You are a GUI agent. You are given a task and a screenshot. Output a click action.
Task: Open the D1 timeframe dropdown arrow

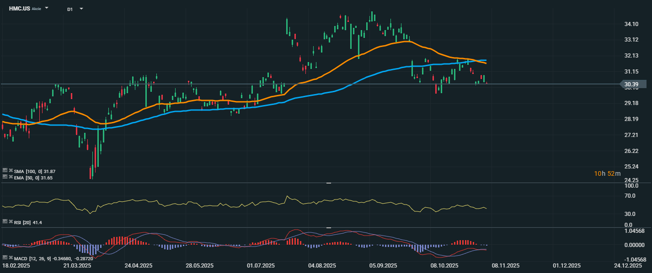(81, 9)
